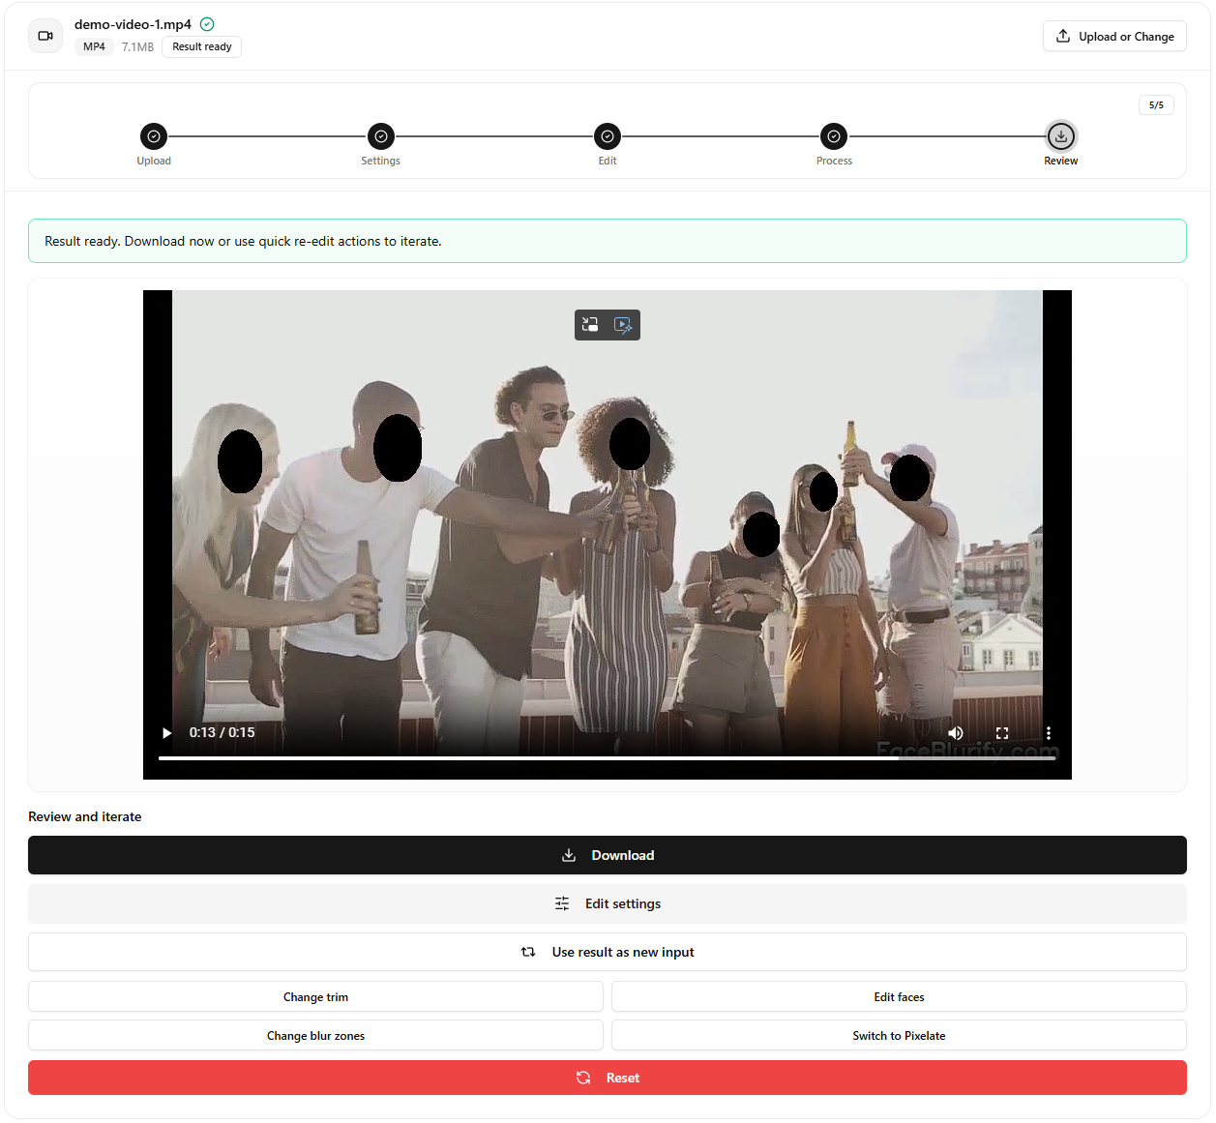Jump to the Edit step circle
Screen dimensions: 1216x1123
coord(608,136)
